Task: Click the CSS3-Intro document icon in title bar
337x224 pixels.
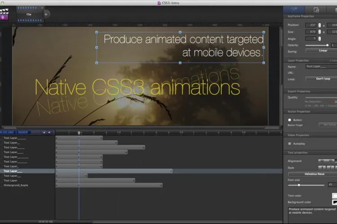Action: 159,3
